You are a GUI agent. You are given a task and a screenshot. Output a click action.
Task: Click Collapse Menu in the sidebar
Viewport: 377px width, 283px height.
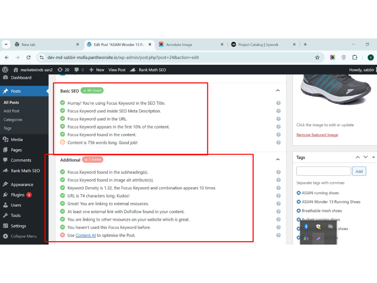(24, 236)
